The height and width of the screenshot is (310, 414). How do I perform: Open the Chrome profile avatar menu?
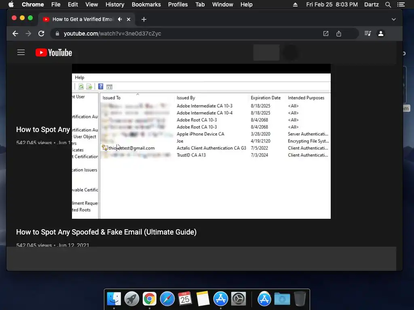(381, 34)
